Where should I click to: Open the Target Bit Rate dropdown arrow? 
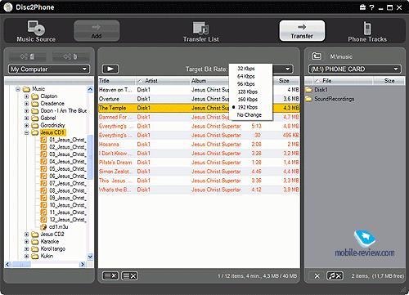pyautogui.click(x=287, y=69)
